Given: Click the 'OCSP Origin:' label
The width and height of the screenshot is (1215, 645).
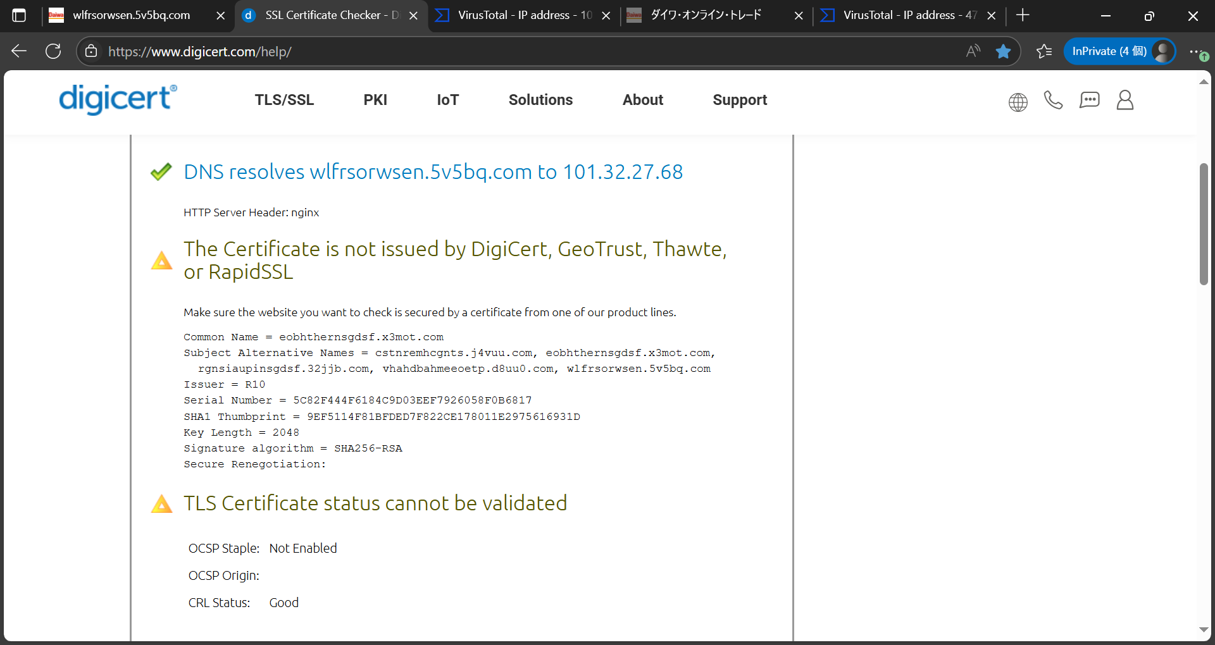Looking at the screenshot, I should click(x=223, y=575).
